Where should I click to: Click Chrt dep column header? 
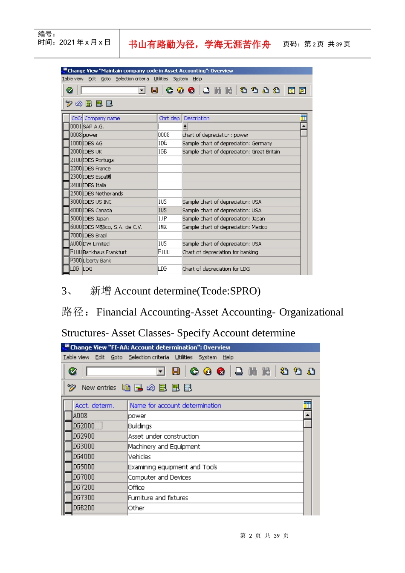(x=170, y=118)
